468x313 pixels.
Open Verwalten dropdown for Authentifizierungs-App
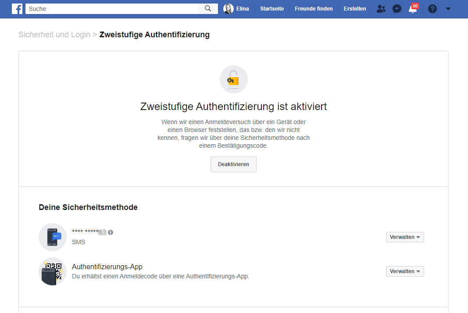point(405,271)
